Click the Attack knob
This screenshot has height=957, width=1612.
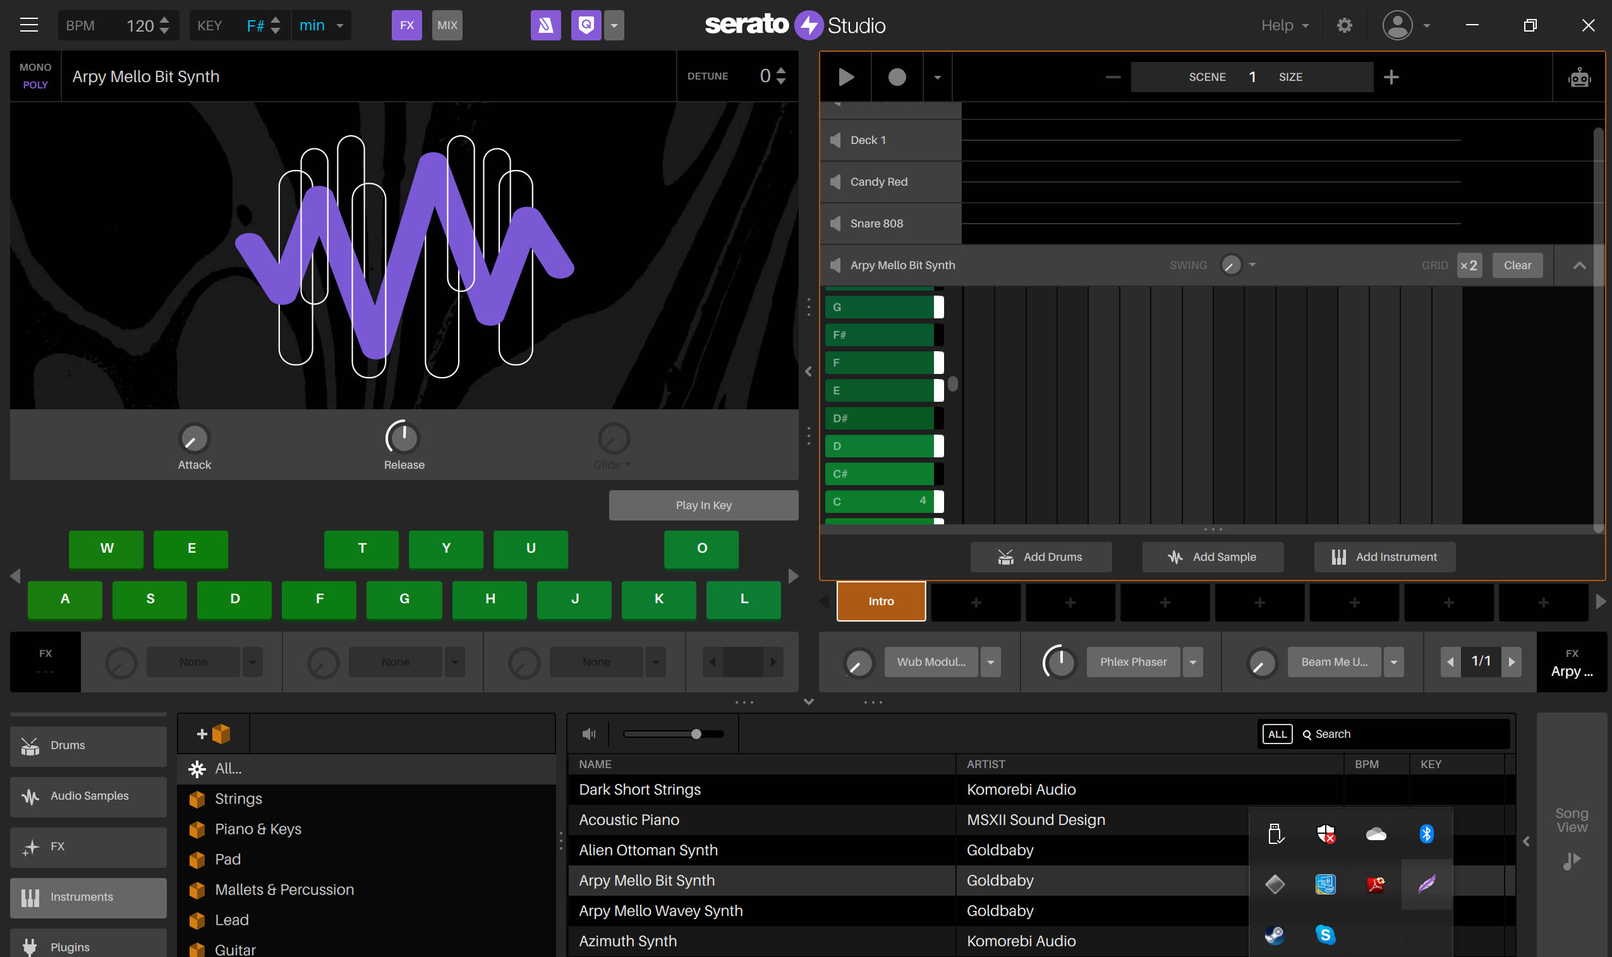click(x=194, y=438)
